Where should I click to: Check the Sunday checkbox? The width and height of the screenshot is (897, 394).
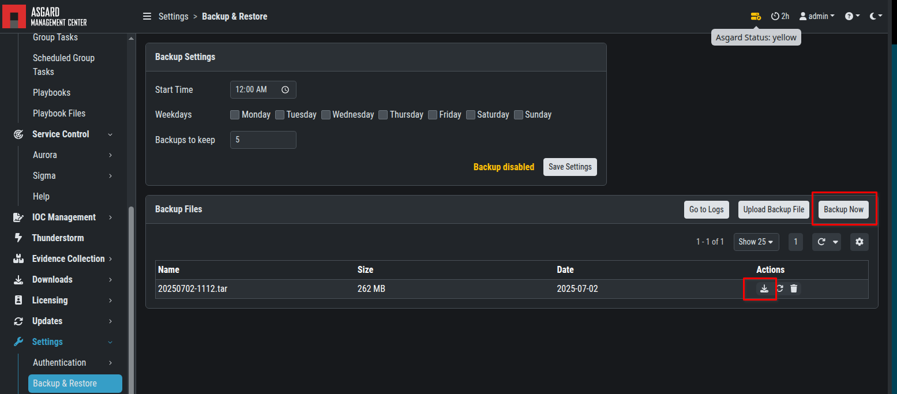[519, 115]
